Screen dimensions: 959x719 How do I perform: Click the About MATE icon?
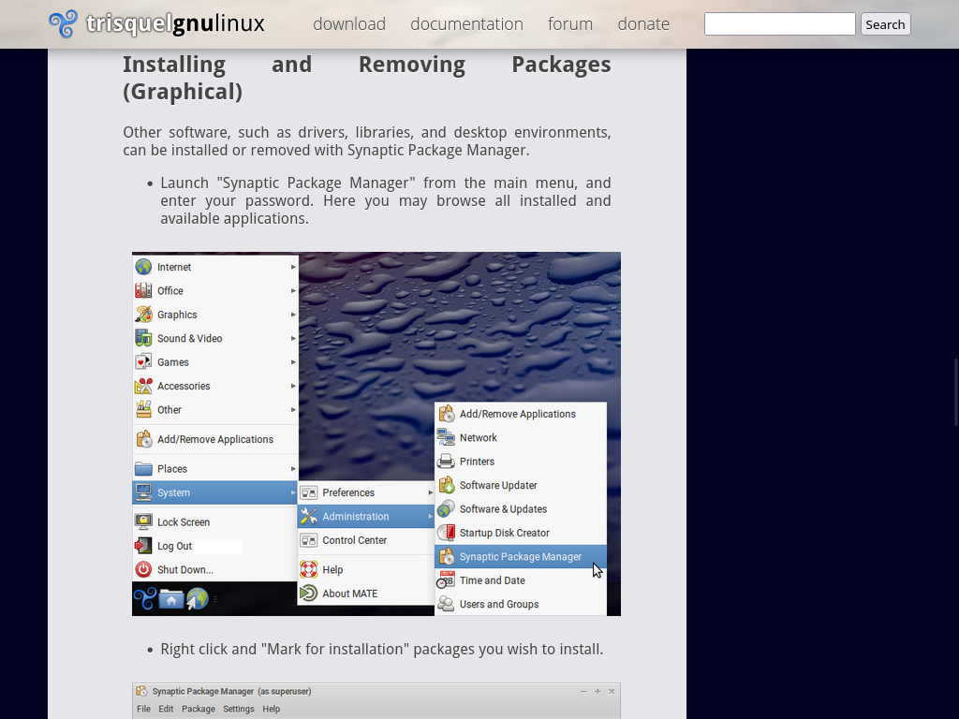point(309,593)
